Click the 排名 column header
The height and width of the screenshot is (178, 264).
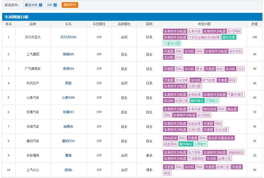[x=9, y=24]
